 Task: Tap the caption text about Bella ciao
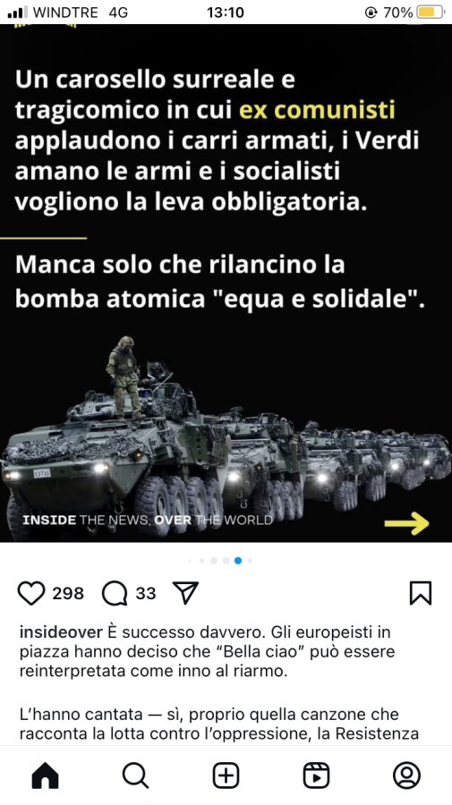pos(208,651)
